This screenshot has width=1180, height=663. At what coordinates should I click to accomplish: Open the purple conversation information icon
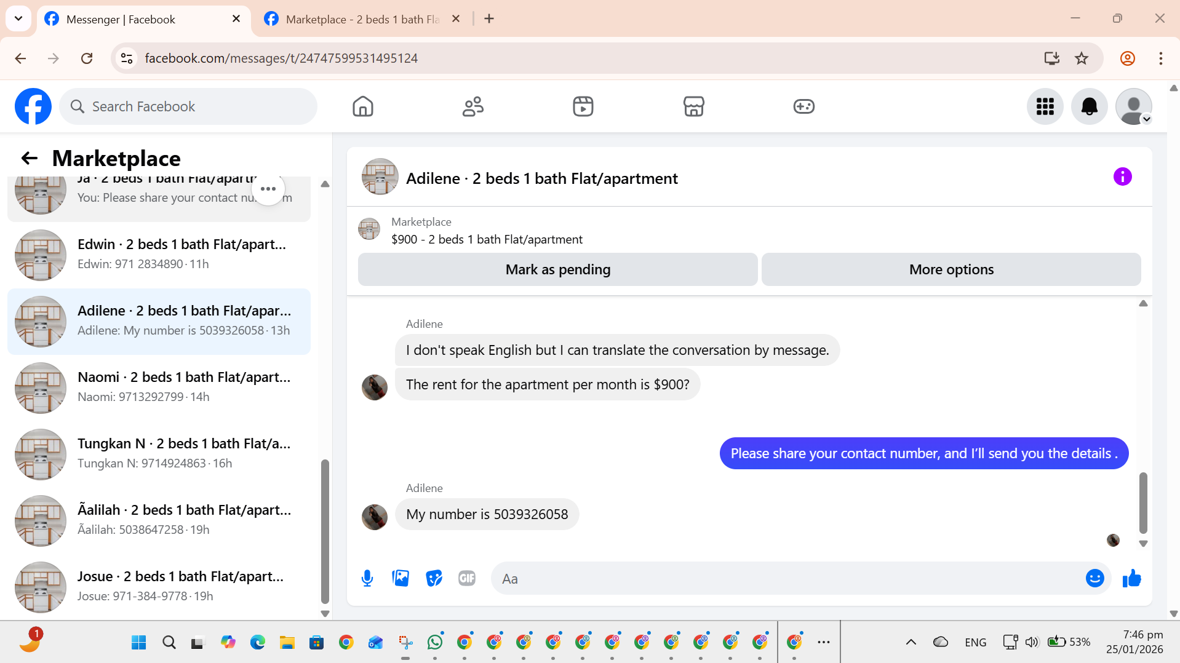(x=1122, y=177)
